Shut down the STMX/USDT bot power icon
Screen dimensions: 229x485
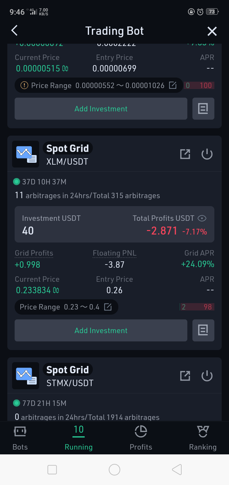click(207, 376)
